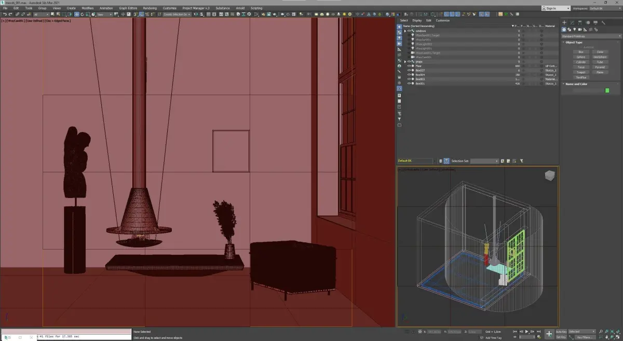Open the Zoom viewport navigation tool

(601, 331)
